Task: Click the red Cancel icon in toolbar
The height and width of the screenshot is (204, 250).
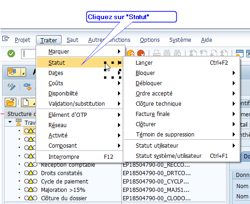Action: click(141, 54)
